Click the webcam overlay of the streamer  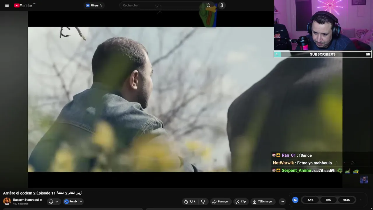tap(323, 26)
